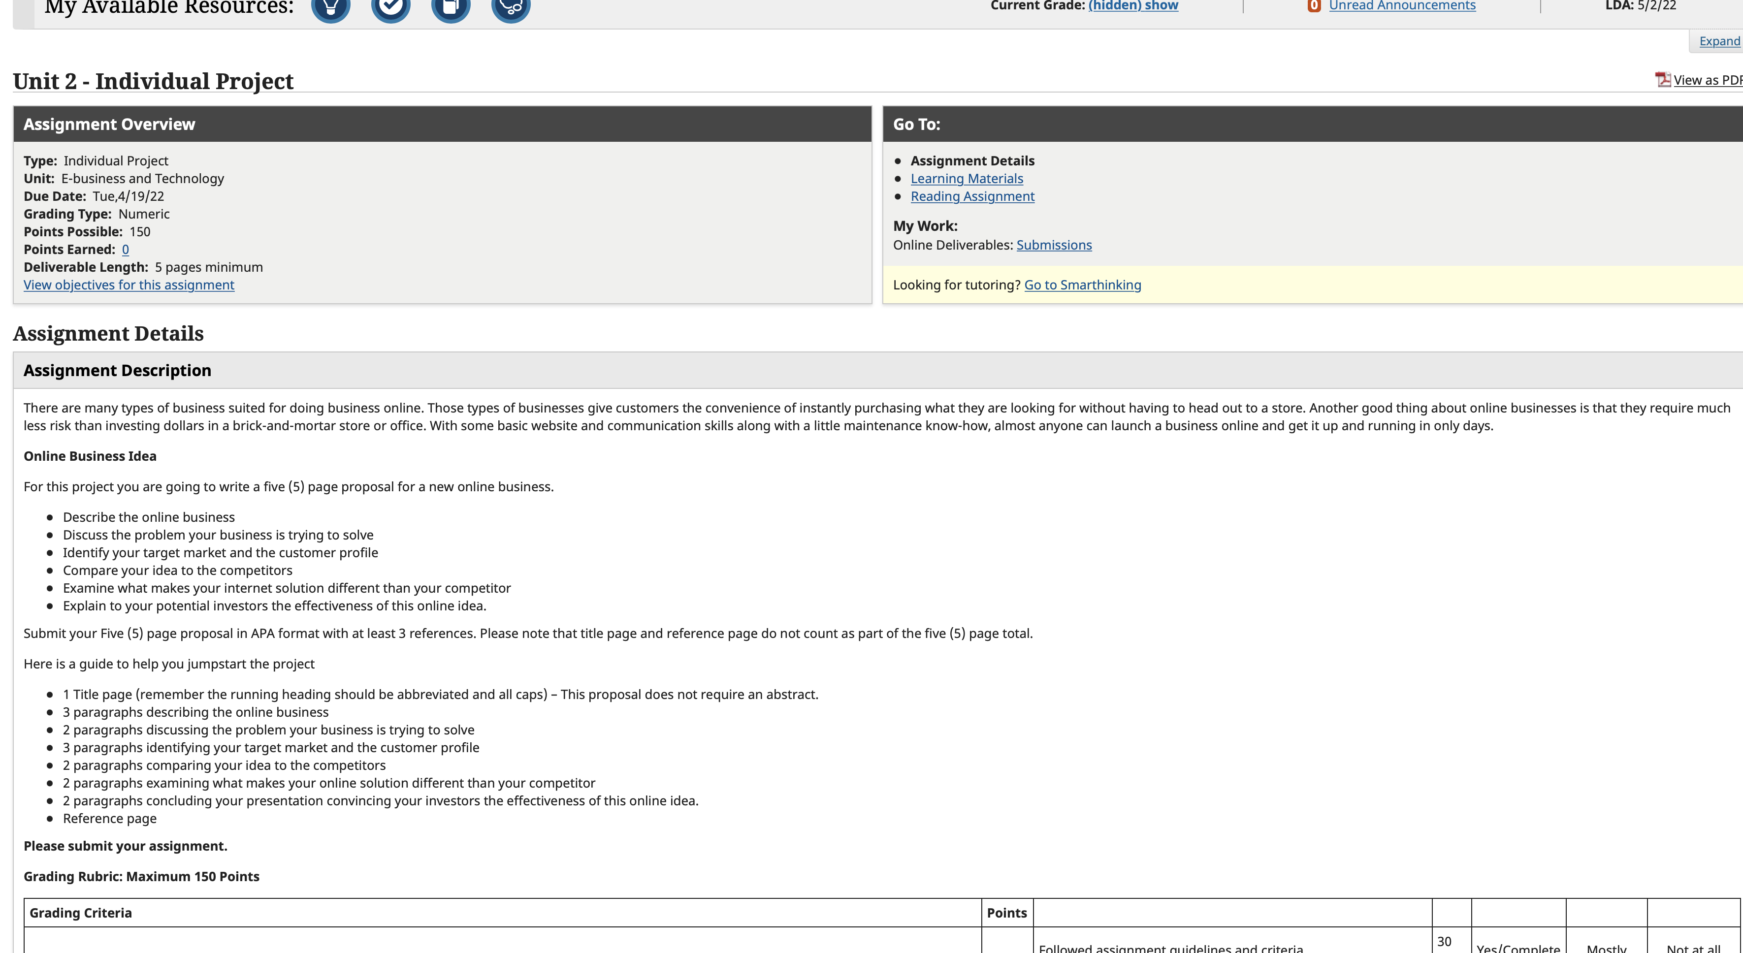The height and width of the screenshot is (953, 1743).
Task: Click the Type: Individual Project text
Action: point(96,161)
